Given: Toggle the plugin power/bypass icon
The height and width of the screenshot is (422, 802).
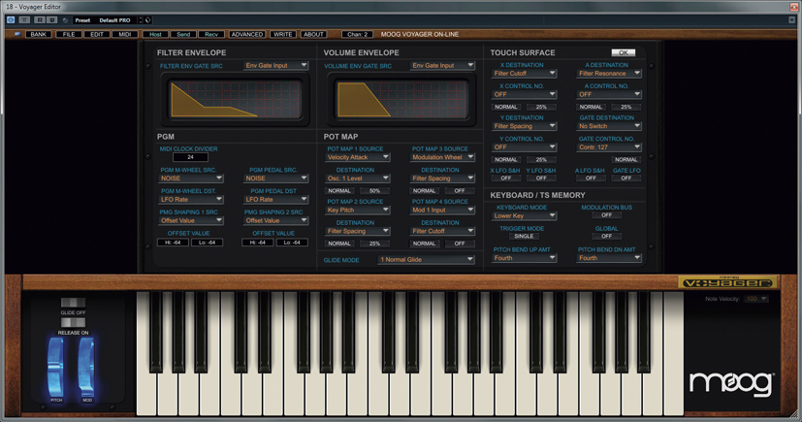Looking at the screenshot, I should 11,20.
